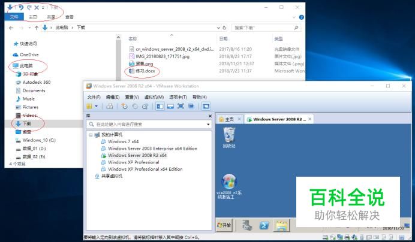
Task: Open VMware 选项卡(T) menu
Action: pos(178,97)
